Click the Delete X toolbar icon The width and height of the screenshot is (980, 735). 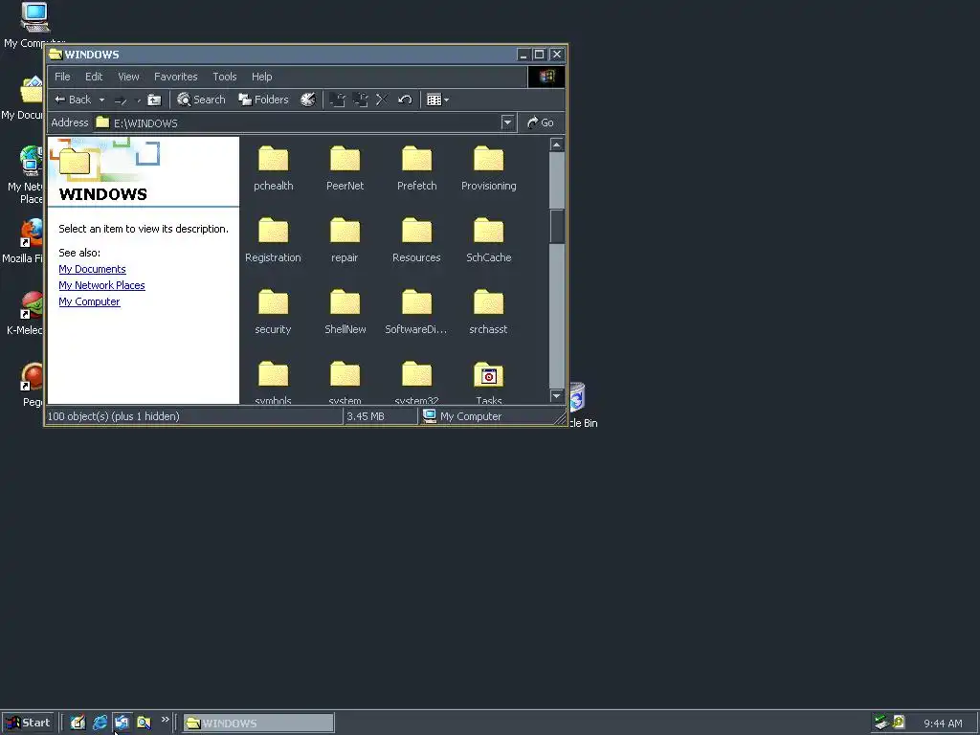pyautogui.click(x=382, y=100)
